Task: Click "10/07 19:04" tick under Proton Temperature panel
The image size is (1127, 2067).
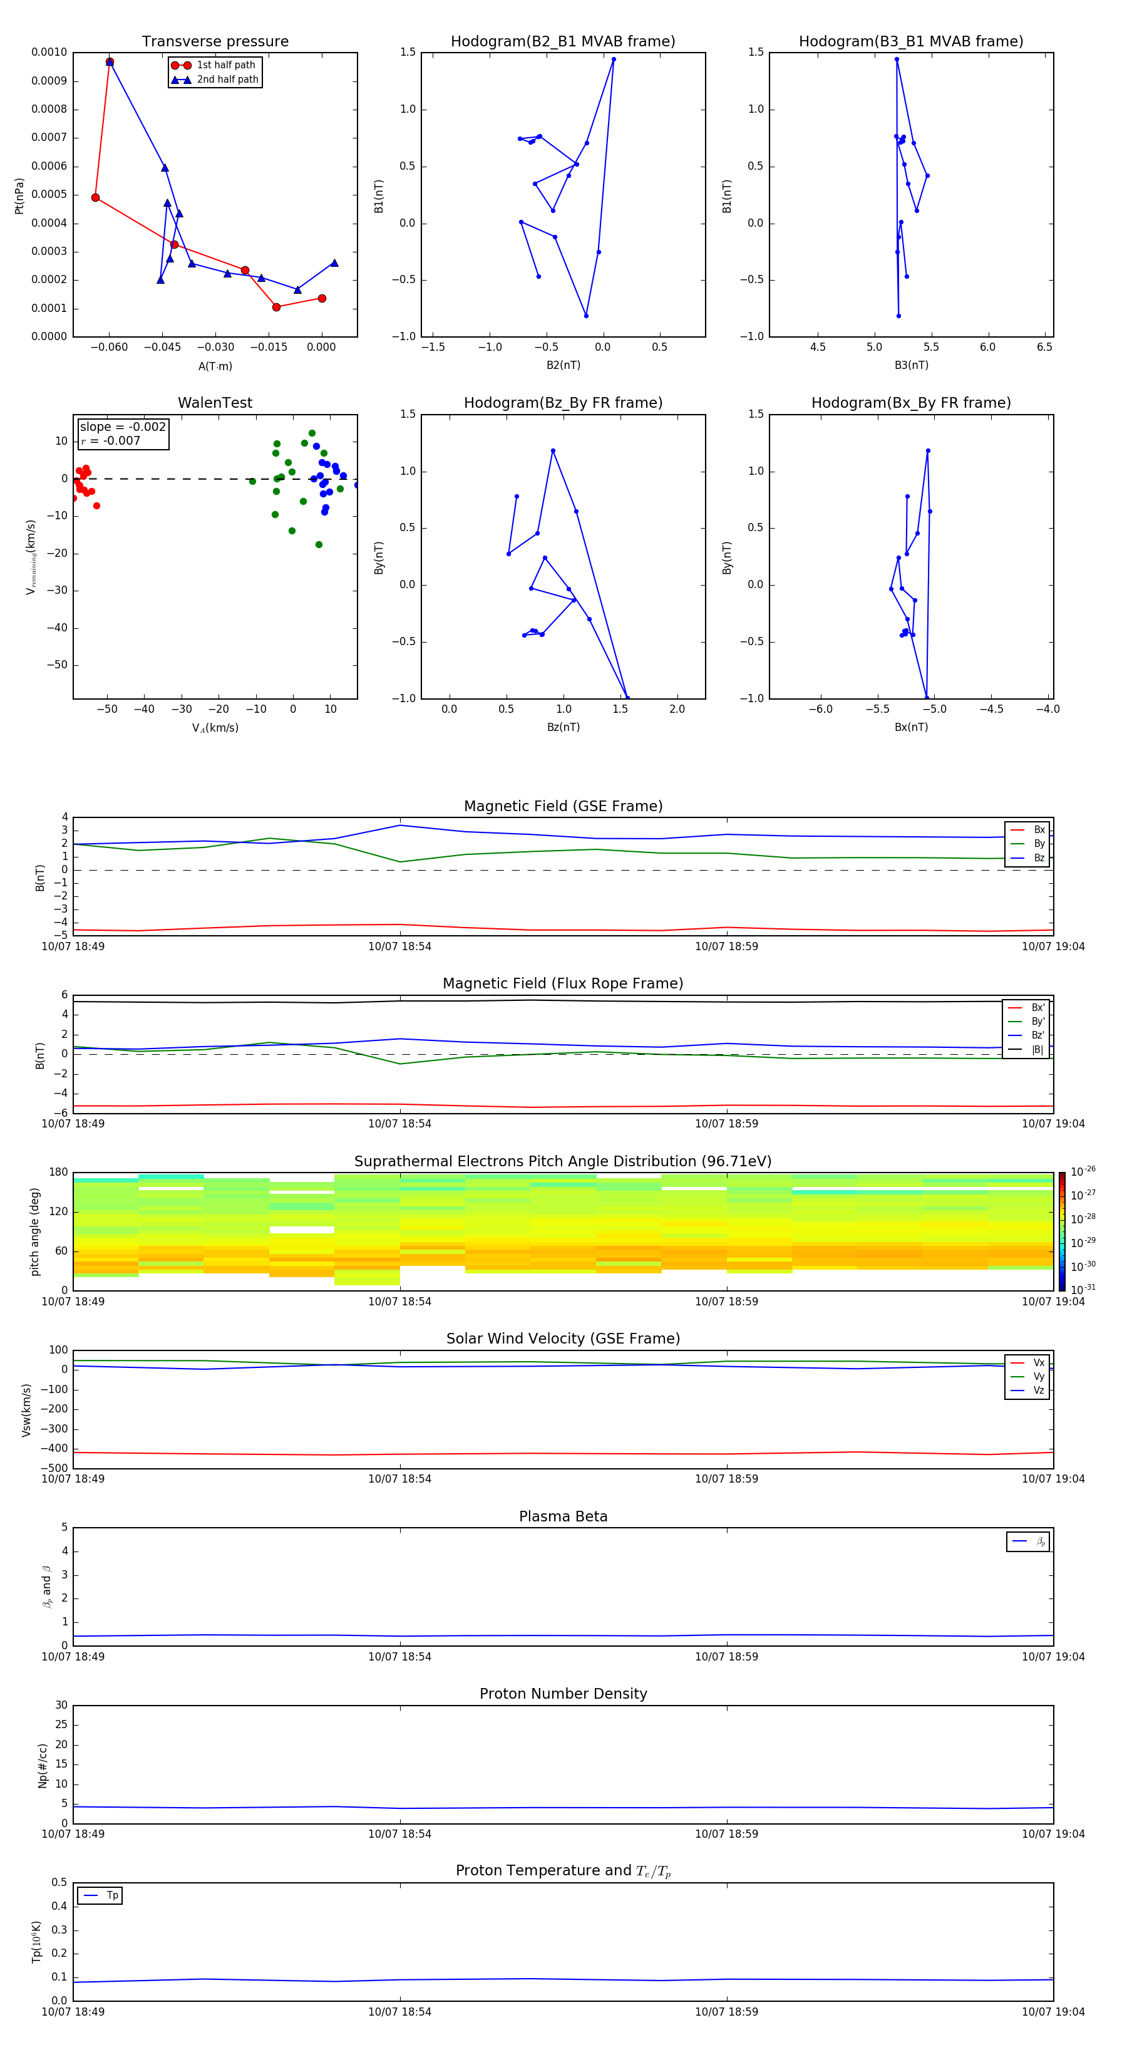Action: [x=1052, y=2012]
